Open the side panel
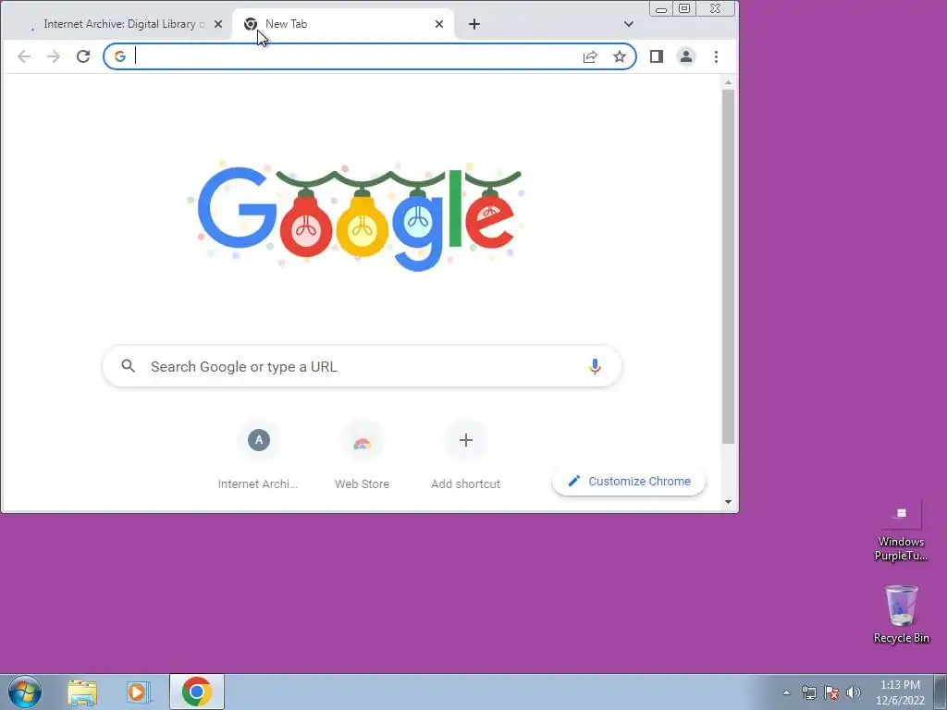Screen dimensions: 947x710 [x=657, y=56]
